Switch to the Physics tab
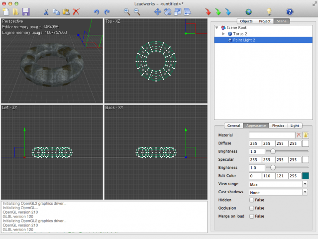Viewport: 318px width, 239px height. click(278, 125)
